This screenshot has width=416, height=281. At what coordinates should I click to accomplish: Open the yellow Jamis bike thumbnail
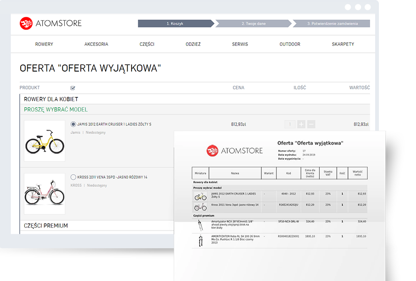tap(45, 141)
